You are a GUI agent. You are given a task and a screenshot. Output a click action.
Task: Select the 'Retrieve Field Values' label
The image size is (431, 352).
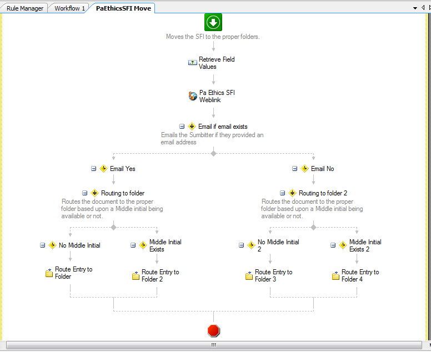(x=217, y=63)
